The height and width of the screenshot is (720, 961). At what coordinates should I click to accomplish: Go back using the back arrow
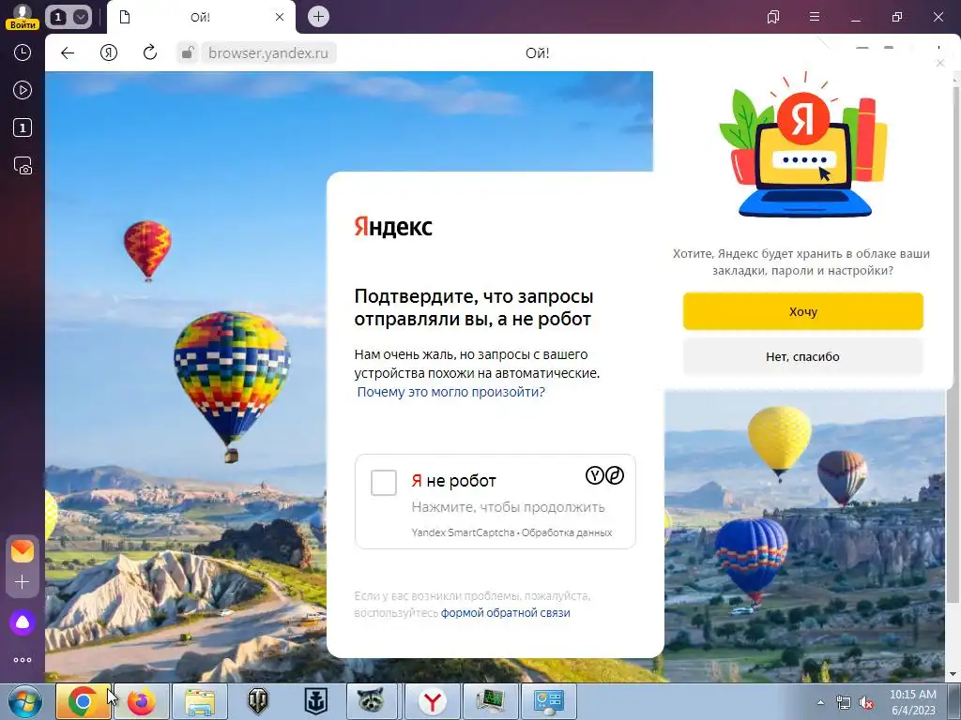tap(68, 52)
